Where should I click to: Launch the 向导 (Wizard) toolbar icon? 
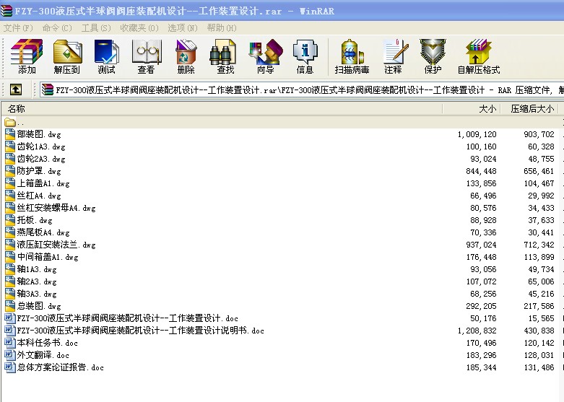pos(266,52)
